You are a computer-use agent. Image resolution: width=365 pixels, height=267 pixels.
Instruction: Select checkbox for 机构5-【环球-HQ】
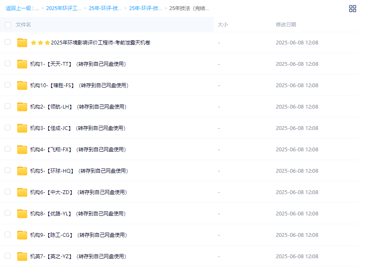click(x=8, y=170)
